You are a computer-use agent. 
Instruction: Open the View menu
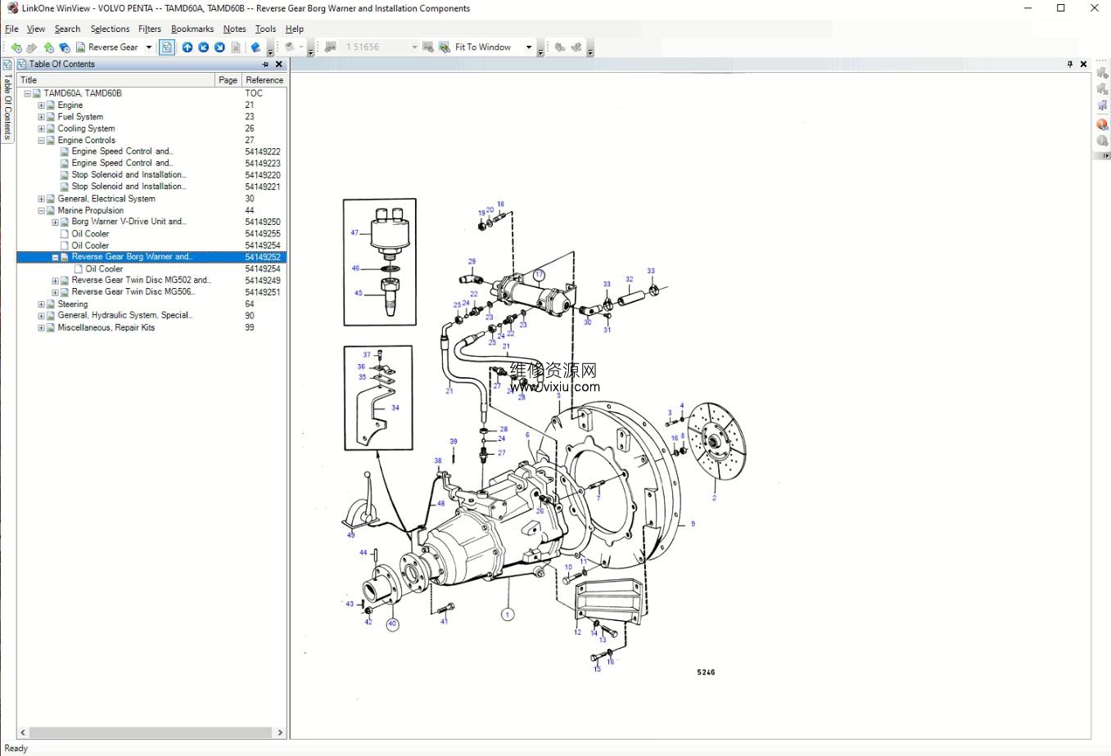36,29
